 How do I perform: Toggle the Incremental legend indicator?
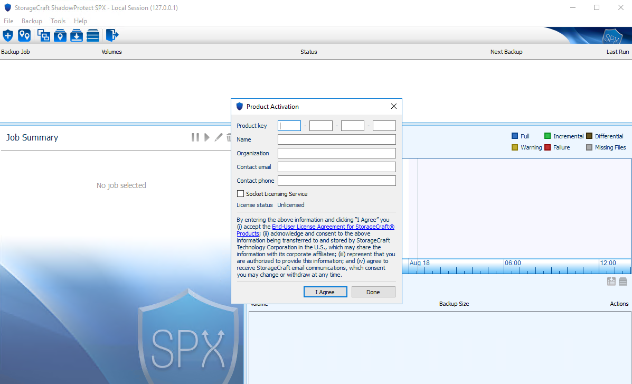[548, 136]
